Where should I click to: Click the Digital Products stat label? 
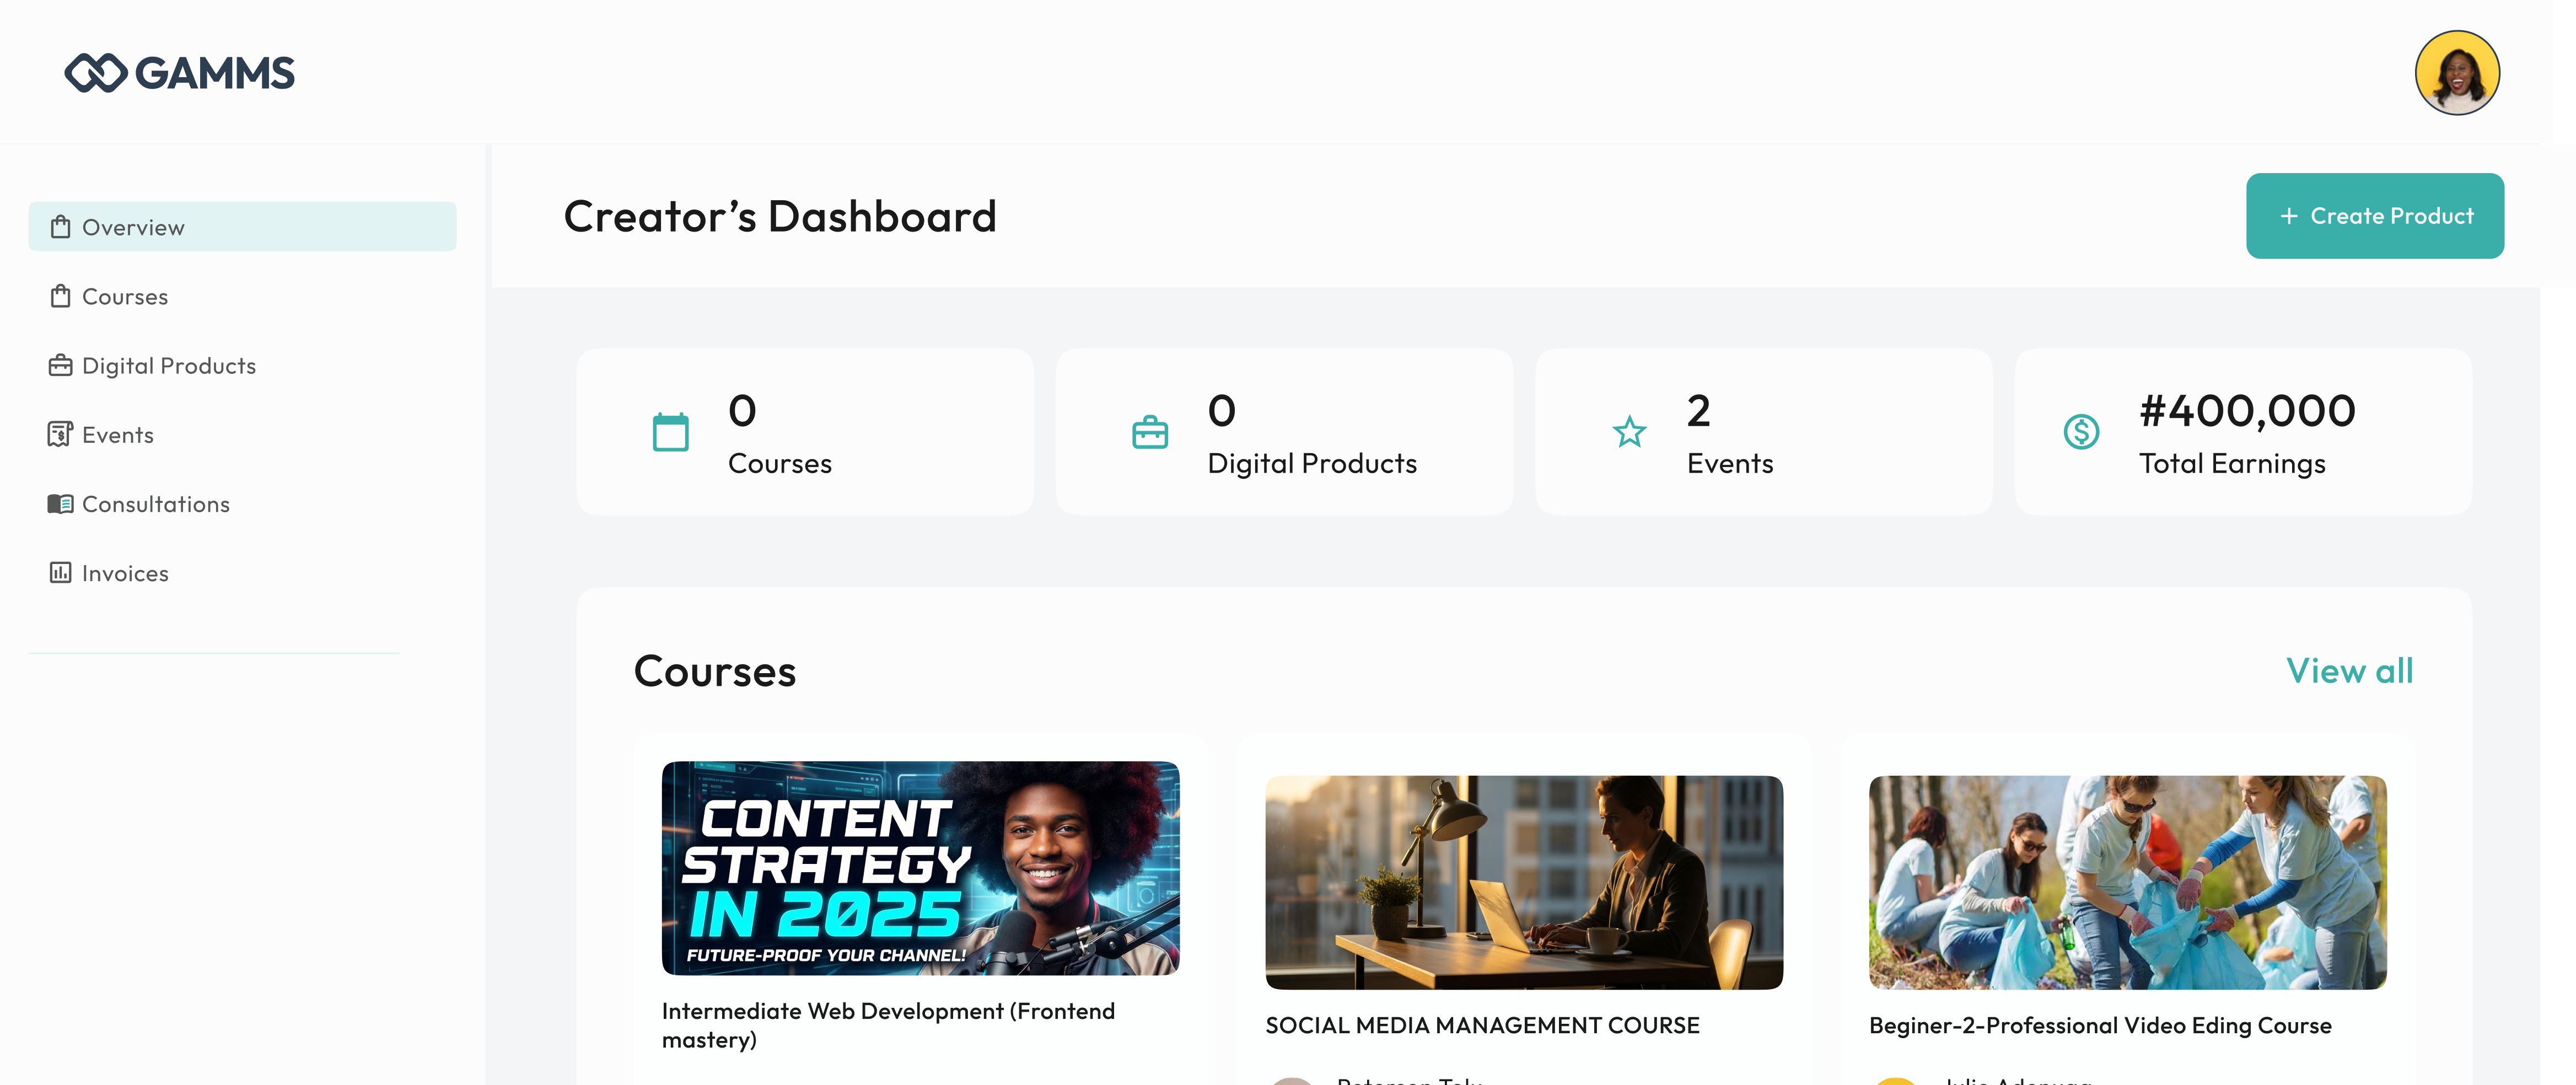[x=1312, y=463]
